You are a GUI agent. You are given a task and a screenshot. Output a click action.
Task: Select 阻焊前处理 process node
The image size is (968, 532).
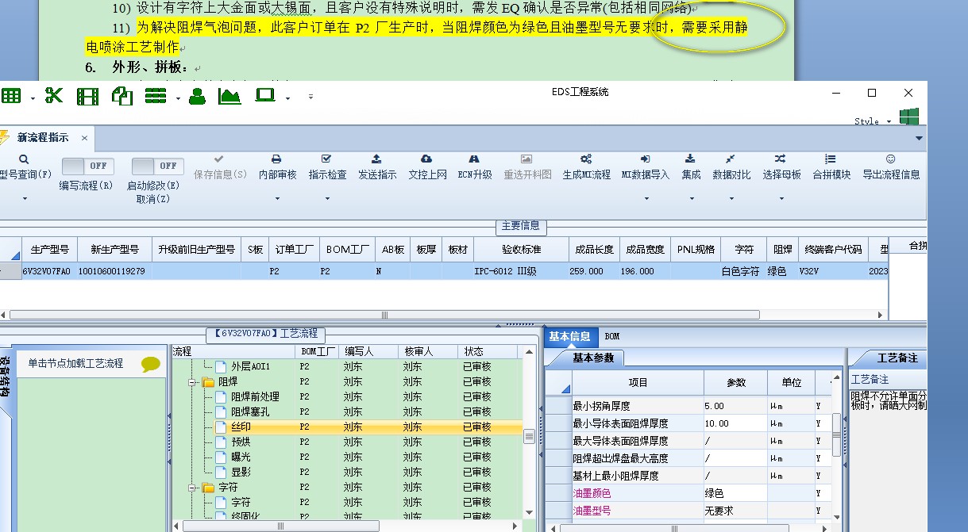pyautogui.click(x=256, y=396)
